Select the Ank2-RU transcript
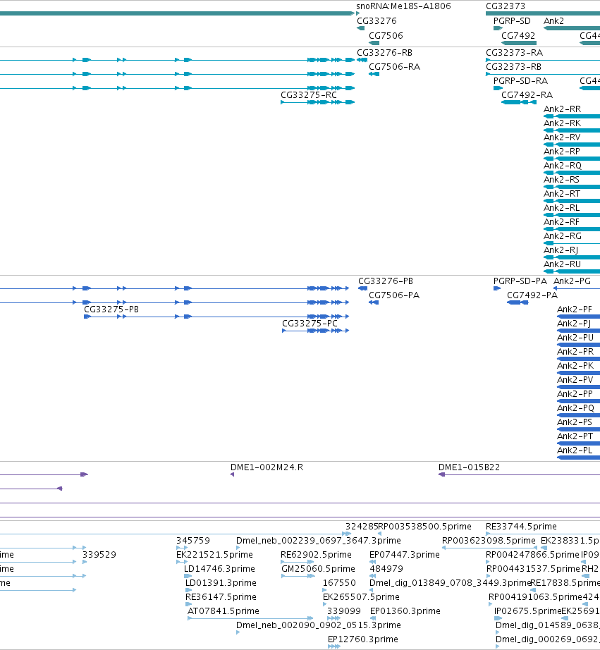 (572, 271)
